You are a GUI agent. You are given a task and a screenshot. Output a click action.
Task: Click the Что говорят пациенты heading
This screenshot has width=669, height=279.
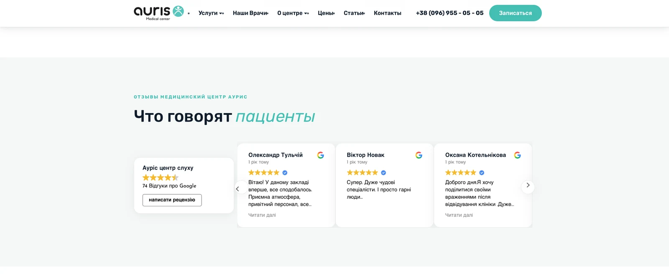coord(225,117)
